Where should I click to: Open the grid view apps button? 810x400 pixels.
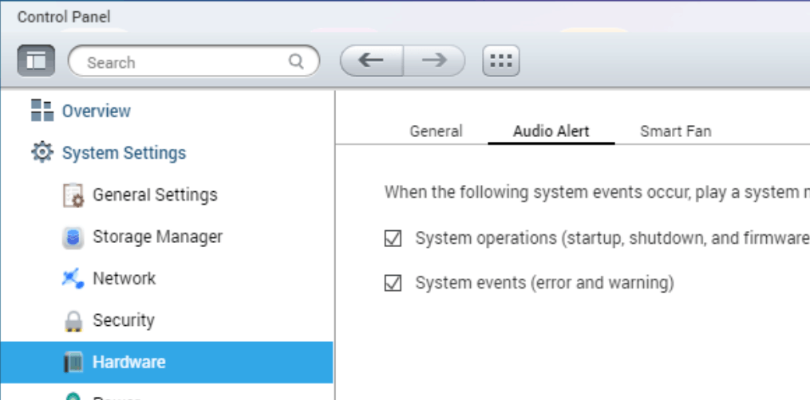(x=500, y=61)
